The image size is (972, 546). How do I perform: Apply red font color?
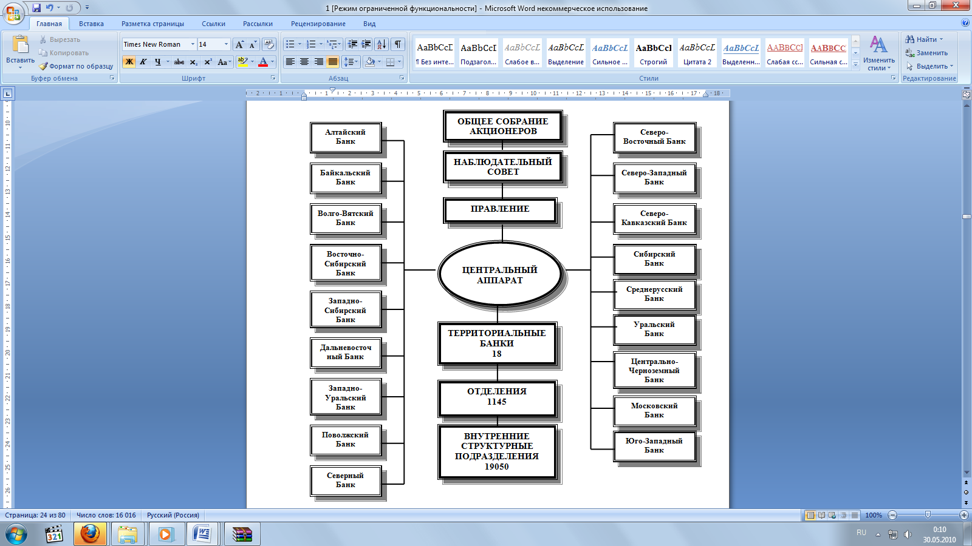pyautogui.click(x=262, y=62)
